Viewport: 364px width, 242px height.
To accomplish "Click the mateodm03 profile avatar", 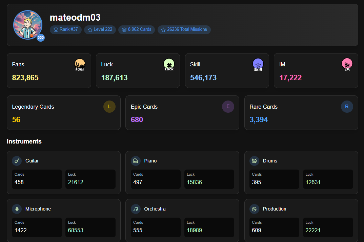I will (28, 25).
